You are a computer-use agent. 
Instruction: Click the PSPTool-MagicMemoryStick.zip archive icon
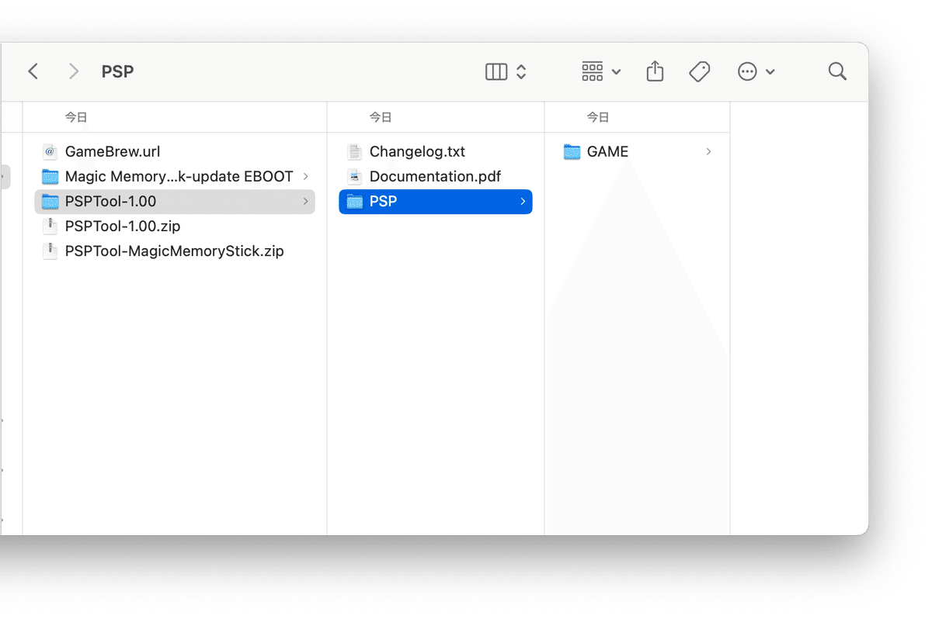coord(50,251)
